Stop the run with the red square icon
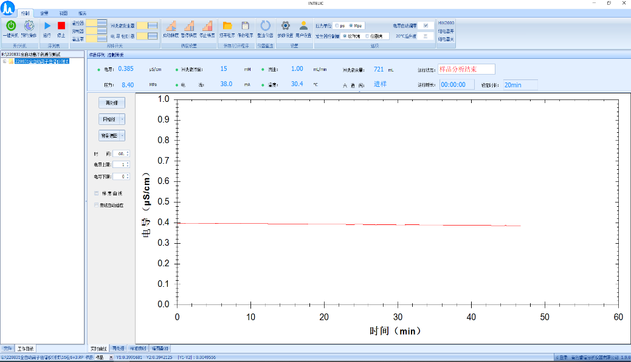Image resolution: width=631 pixels, height=362 pixels. point(61,25)
